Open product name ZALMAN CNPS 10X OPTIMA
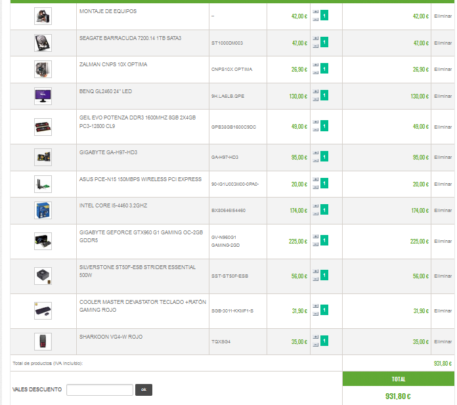Viewport: 457px width, 405px height. tap(113, 64)
